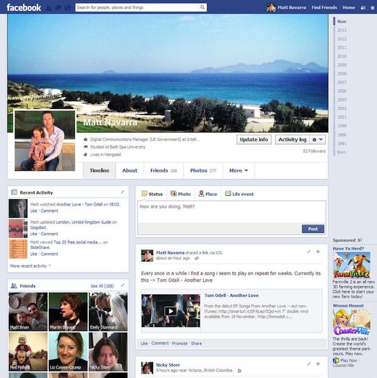The height and width of the screenshot is (378, 377).
Task: Click globe audience icon on Matt's post
Action: click(x=197, y=258)
